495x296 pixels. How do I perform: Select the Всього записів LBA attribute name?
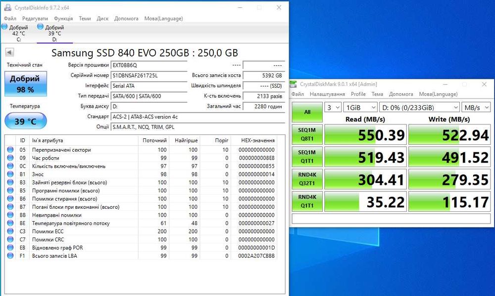54,256
